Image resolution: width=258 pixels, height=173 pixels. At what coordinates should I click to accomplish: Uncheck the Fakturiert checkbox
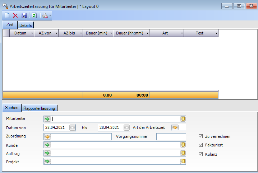201,145
